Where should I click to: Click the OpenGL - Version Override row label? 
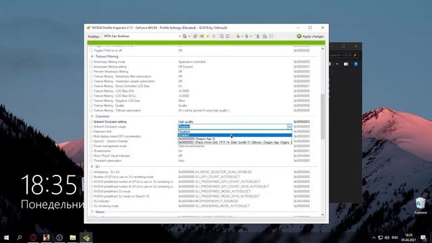click(x=111, y=141)
